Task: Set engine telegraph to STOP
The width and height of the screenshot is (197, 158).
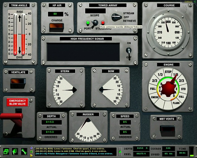Action: point(168,72)
